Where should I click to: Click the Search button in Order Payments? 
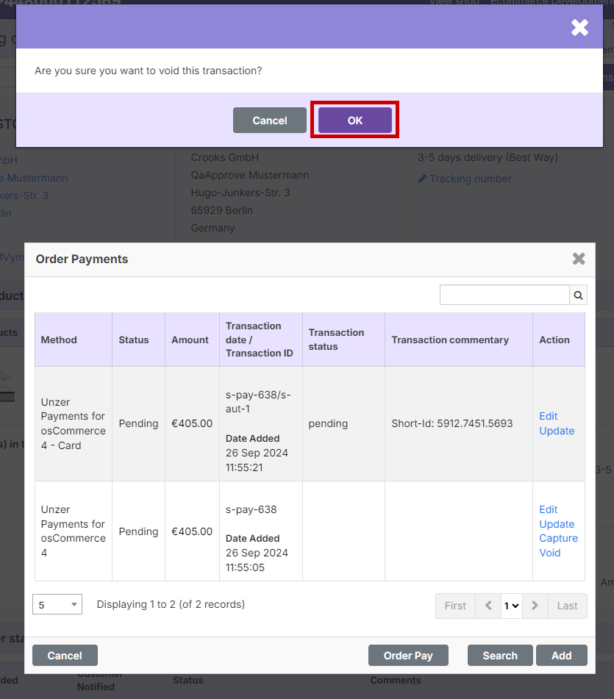500,656
